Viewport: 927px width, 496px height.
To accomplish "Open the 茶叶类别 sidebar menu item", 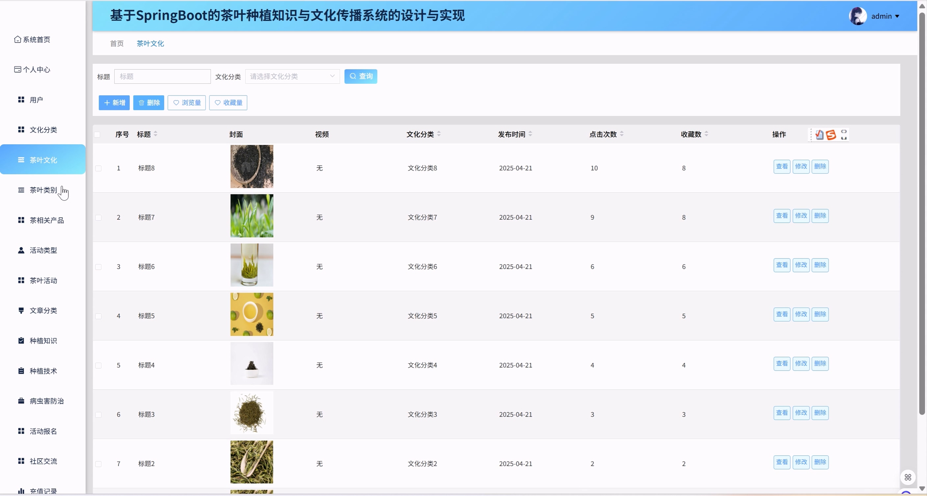I will point(43,190).
